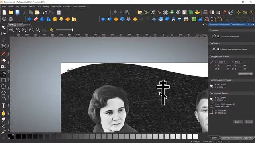Image resolution: width=255 pixels, height=143 pixels.
Task: Click the red eraser-shaped relief icon
Action: tap(36, 19)
